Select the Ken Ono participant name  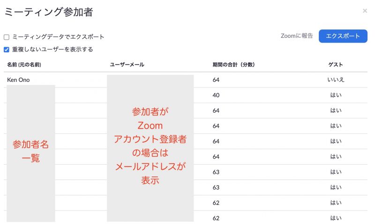tap(18, 80)
